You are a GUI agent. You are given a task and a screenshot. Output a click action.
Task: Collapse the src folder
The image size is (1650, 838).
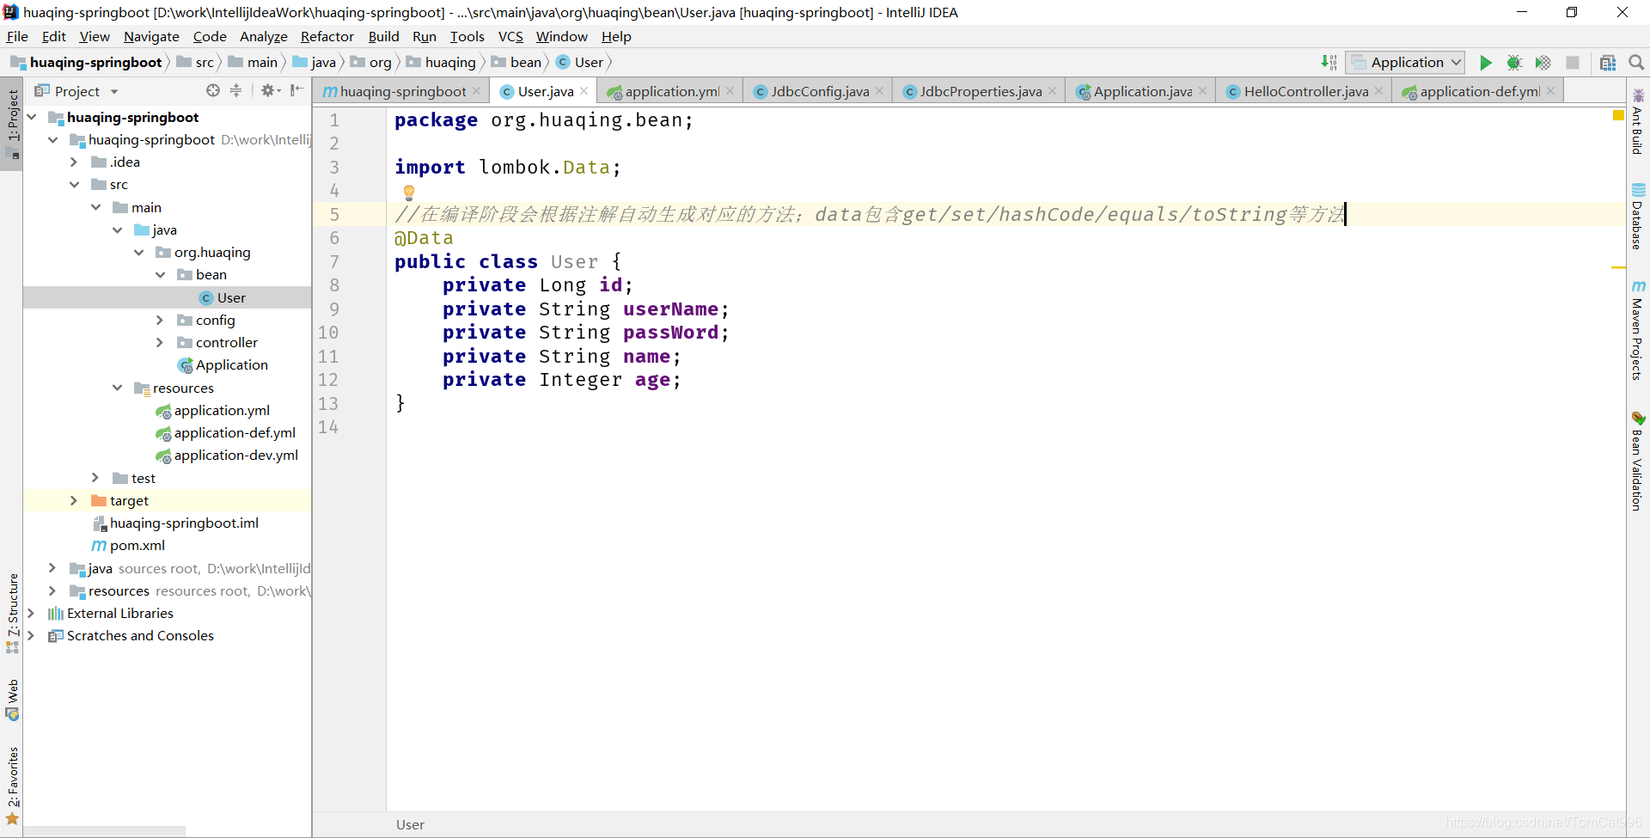(74, 185)
